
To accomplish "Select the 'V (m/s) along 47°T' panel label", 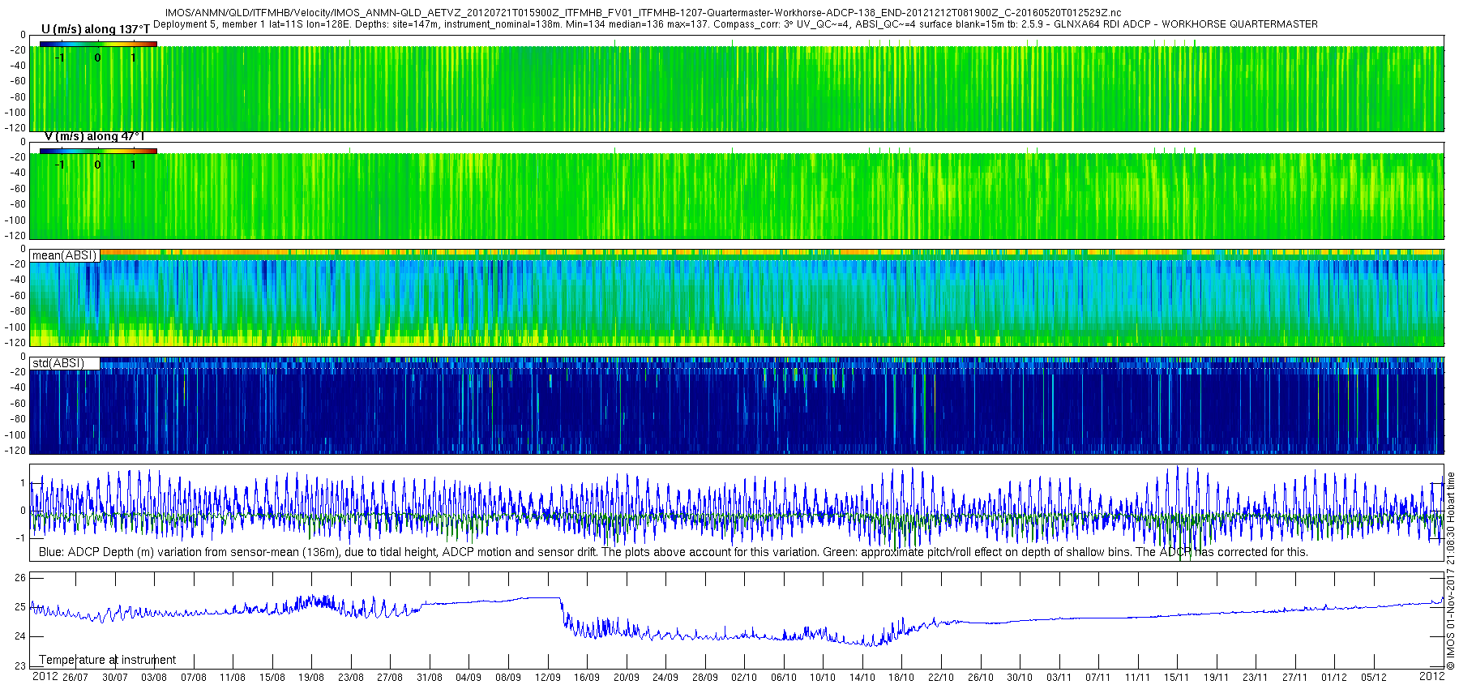I will click(x=93, y=136).
